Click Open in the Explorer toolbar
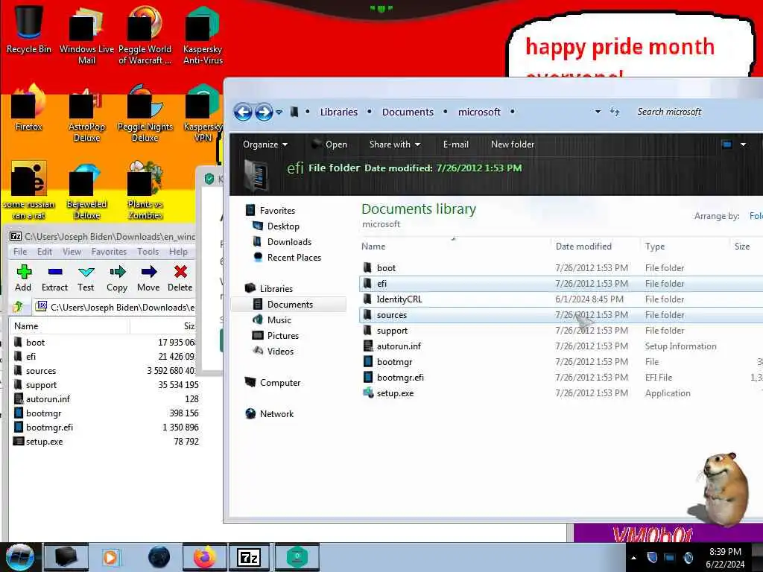The height and width of the screenshot is (572, 763). pos(329,144)
